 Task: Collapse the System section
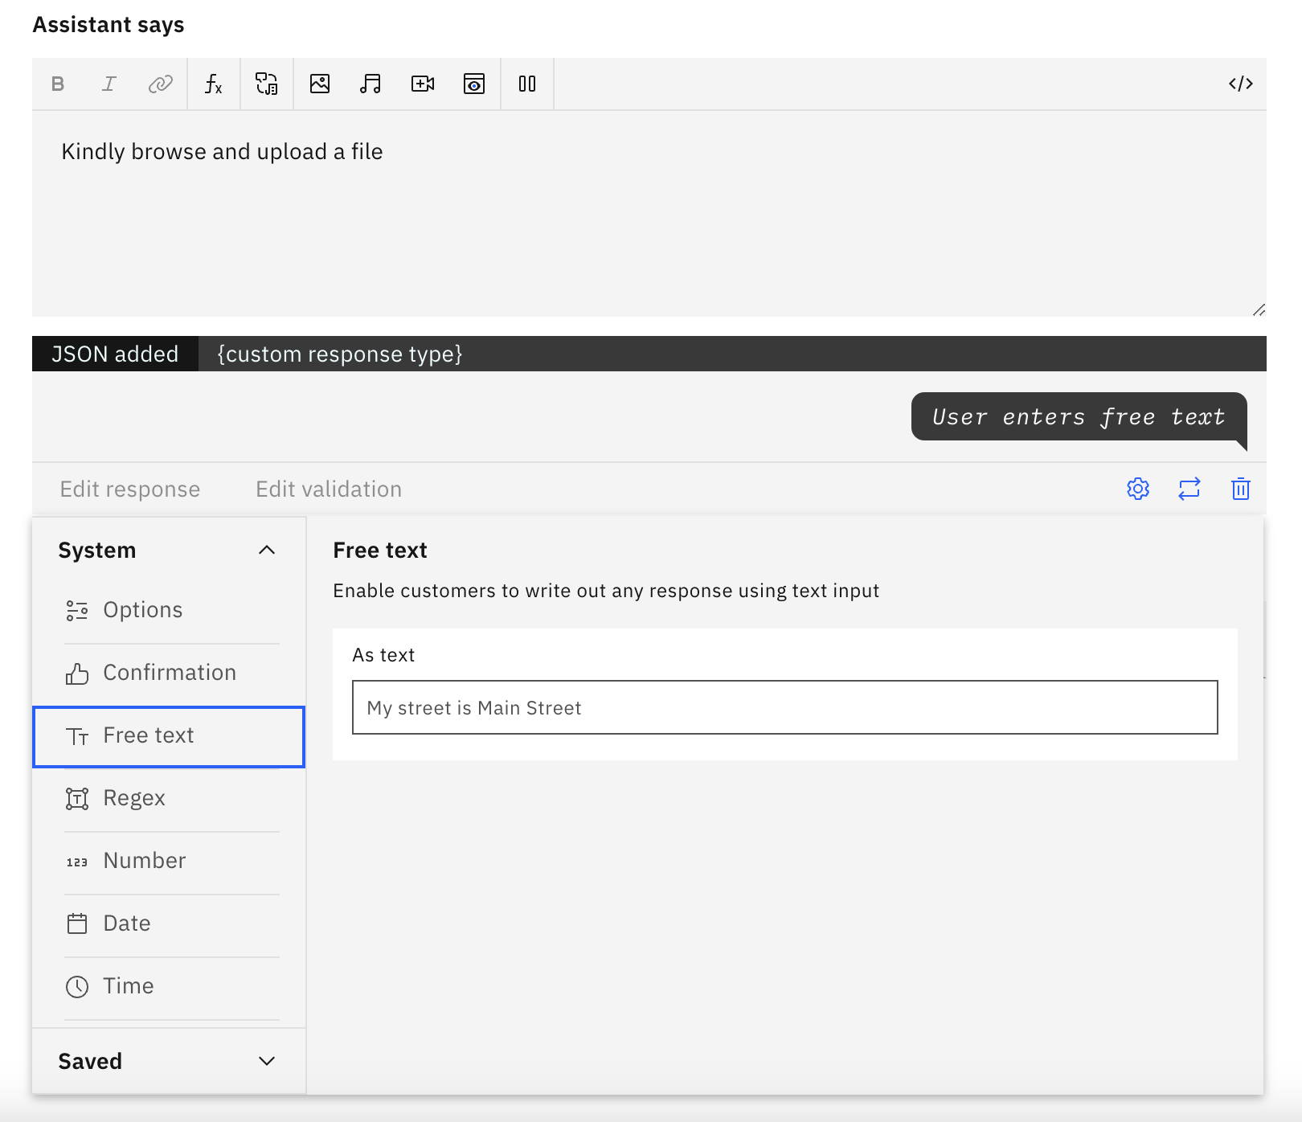click(268, 551)
